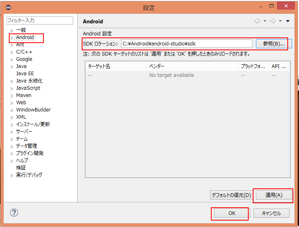Expand the データ管理 tree node
Viewport: 299px width, 227px height.
[x=12, y=147]
